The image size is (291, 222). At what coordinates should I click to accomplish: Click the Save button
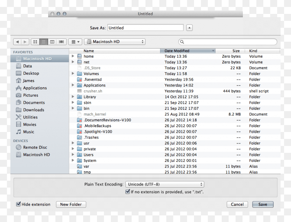coord(263,204)
